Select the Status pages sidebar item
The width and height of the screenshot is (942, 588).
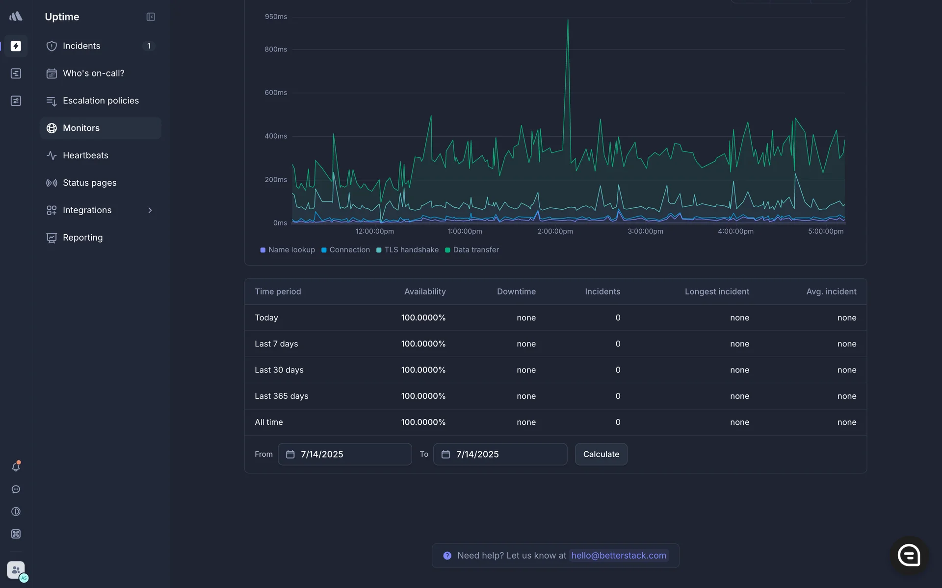(x=89, y=183)
